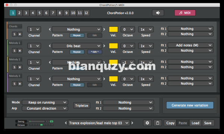Open Melody 1 FX 1 'Add notes (M)' dropdown
This screenshot has width=224, height=134.
point(190,45)
